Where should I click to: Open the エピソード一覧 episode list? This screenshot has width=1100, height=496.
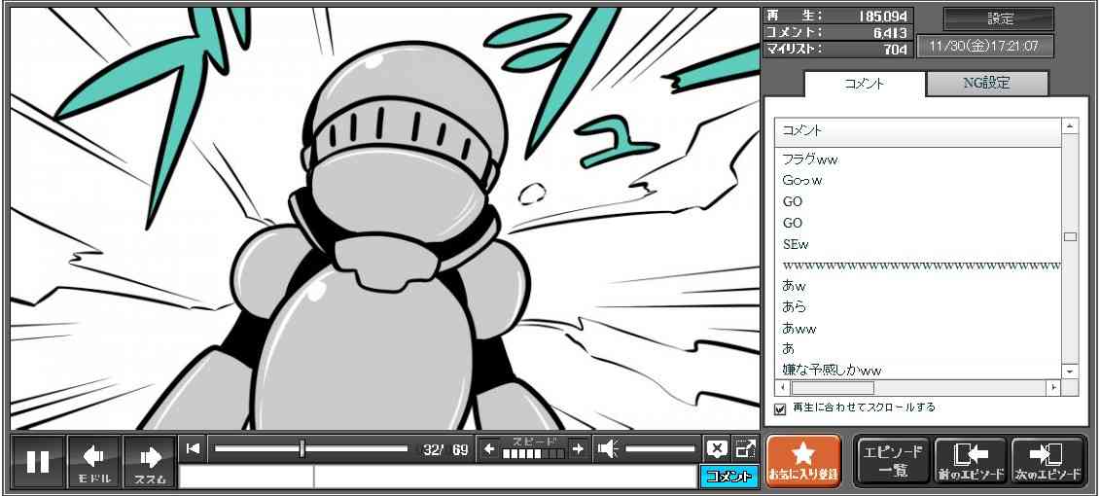[892, 461]
